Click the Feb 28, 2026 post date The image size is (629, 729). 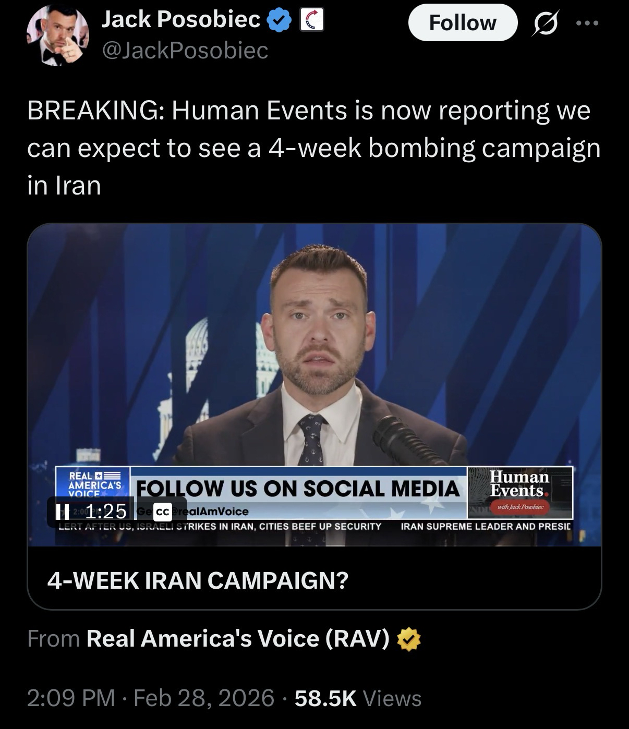click(203, 698)
